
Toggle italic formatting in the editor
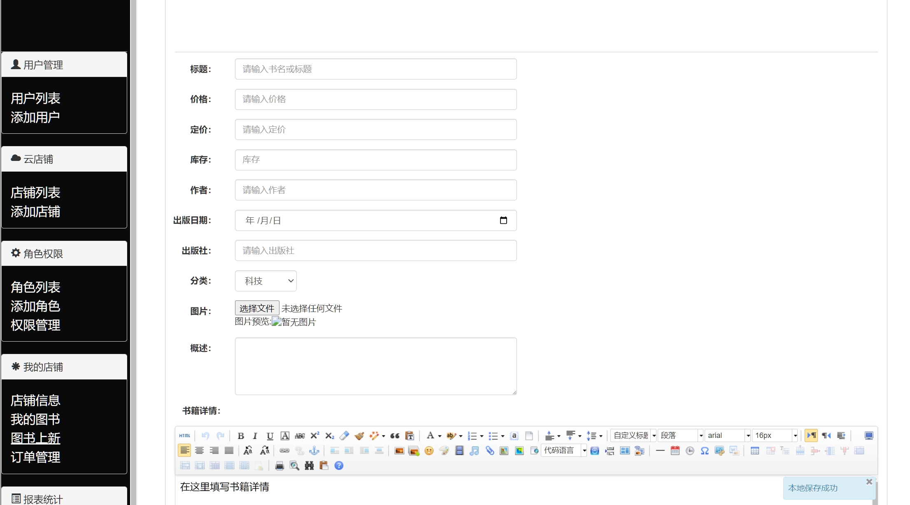[x=255, y=435]
